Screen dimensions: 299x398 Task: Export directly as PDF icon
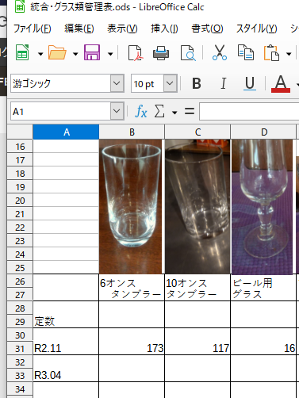pos(136,53)
